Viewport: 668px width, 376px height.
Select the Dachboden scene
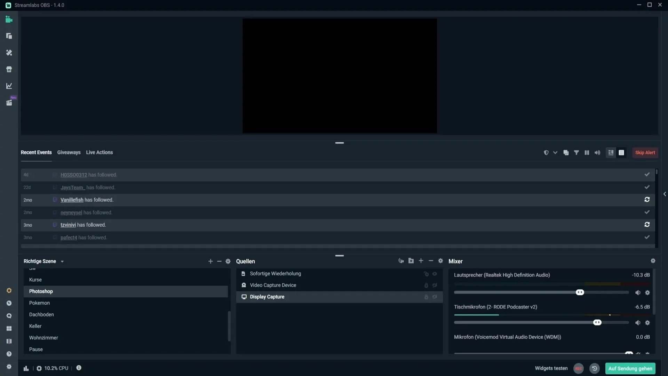pos(126,315)
